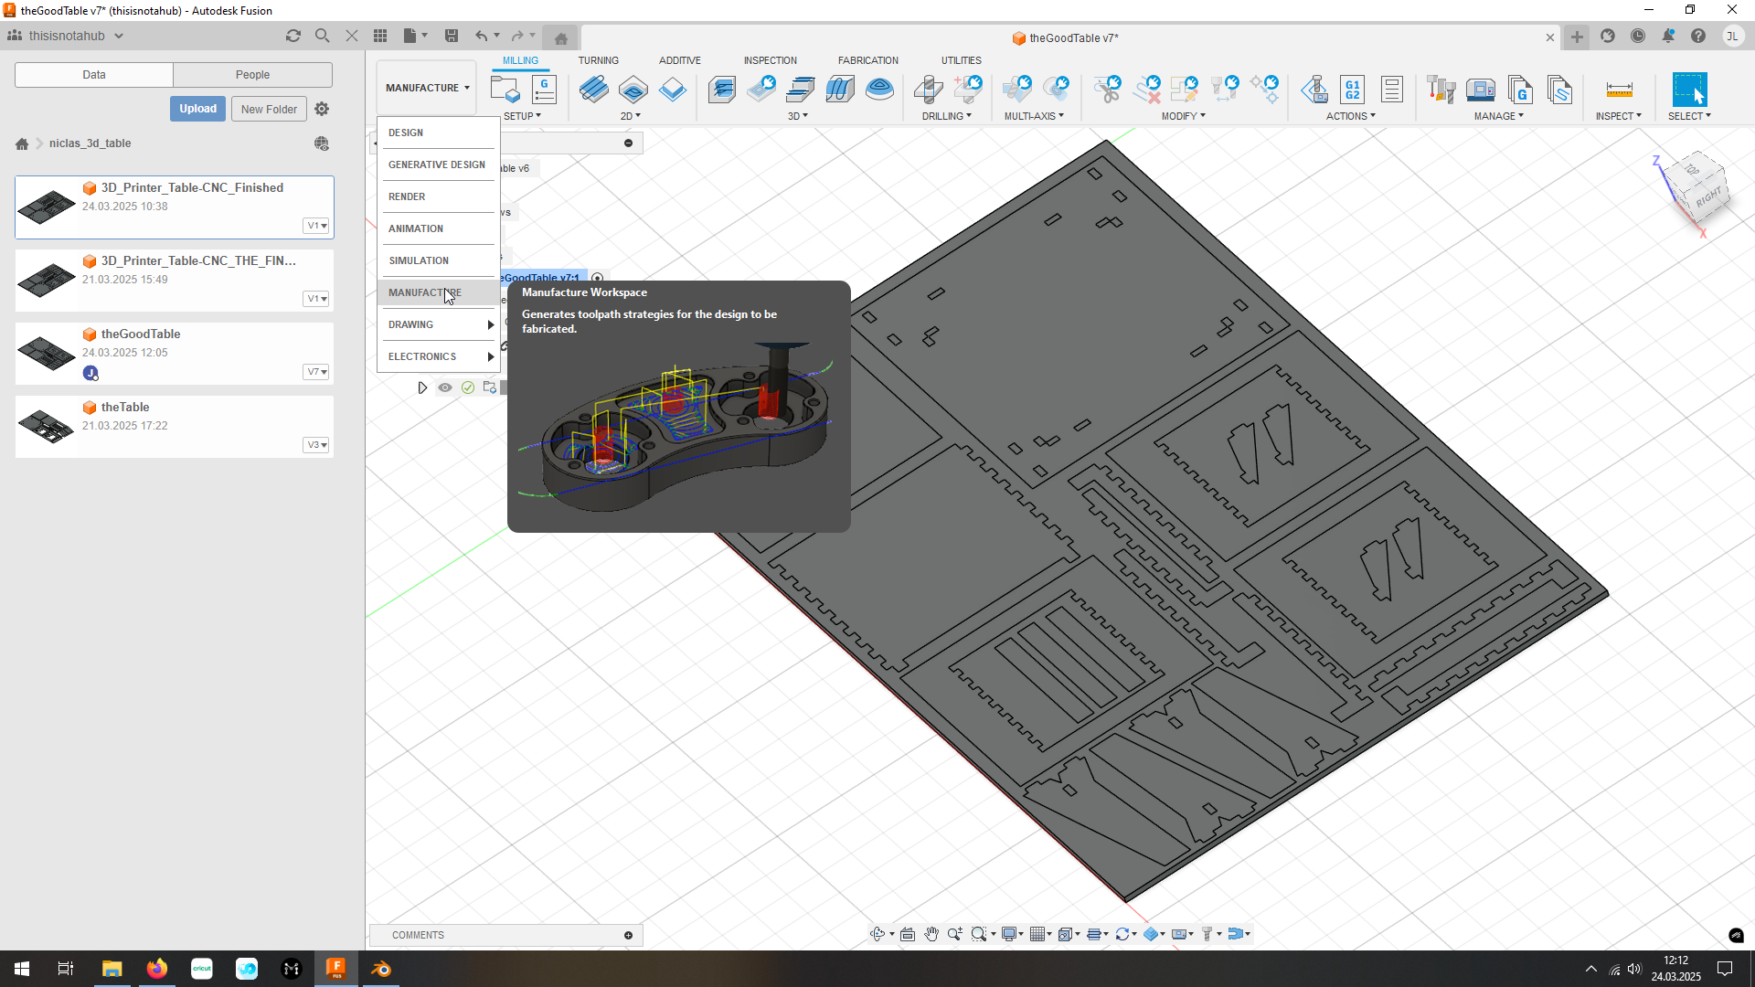Select the 2D Adaptive Clearing icon
The width and height of the screenshot is (1755, 987).
point(594,90)
